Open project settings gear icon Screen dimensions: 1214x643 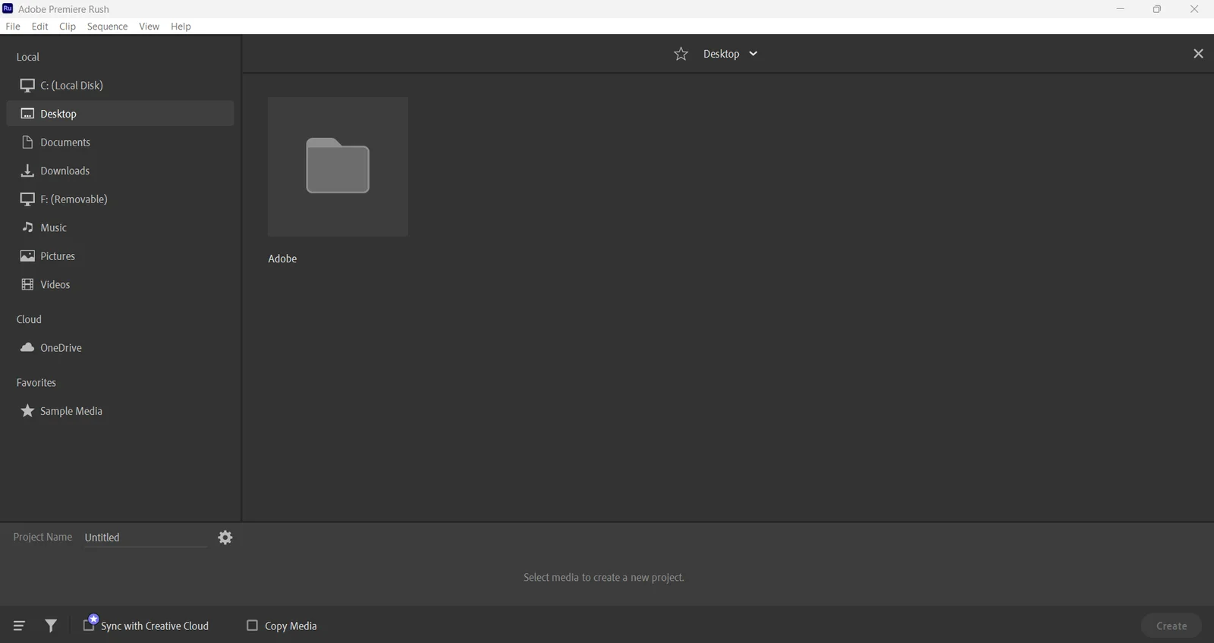(225, 538)
